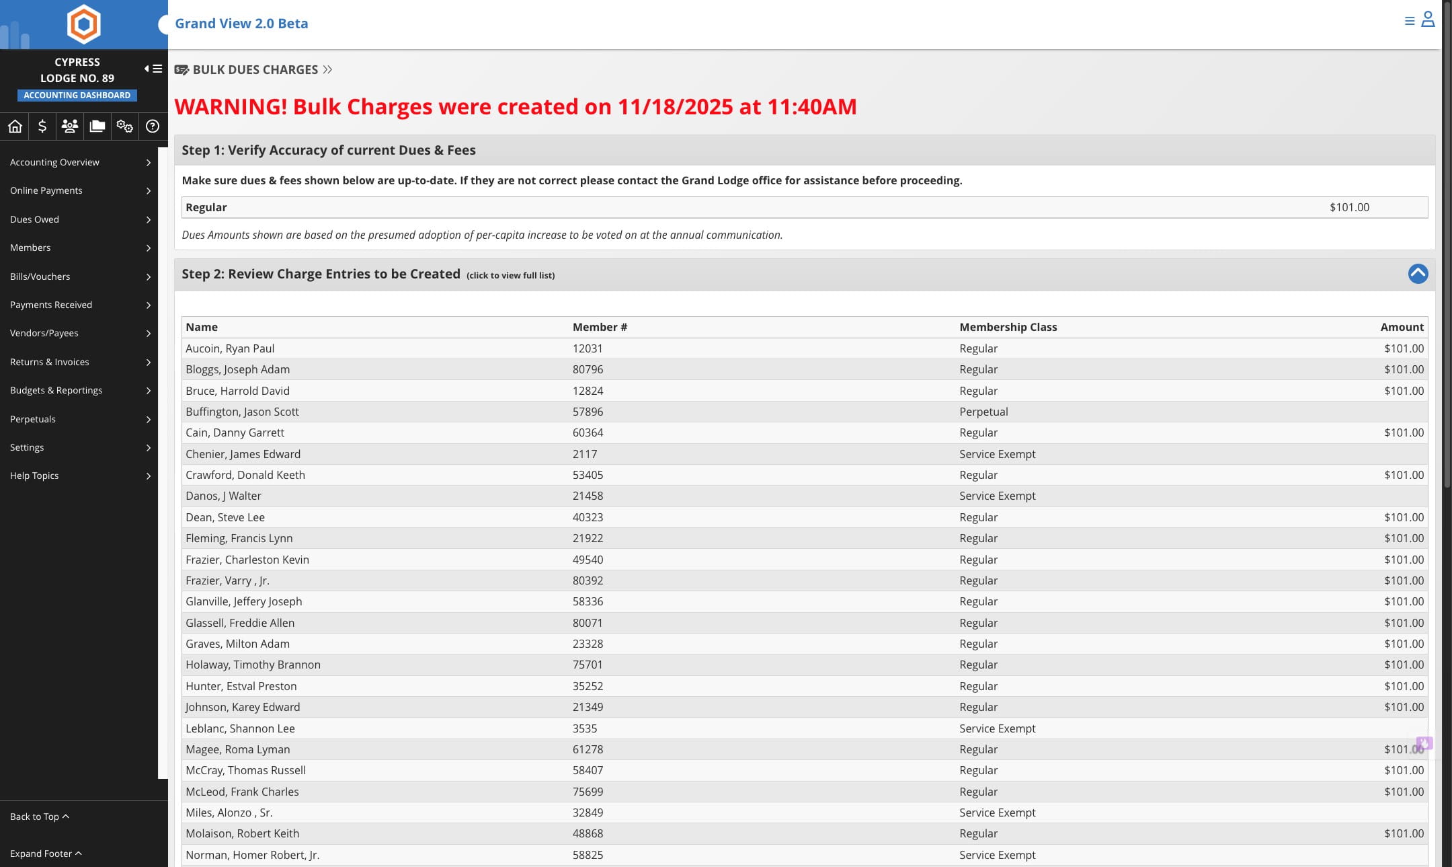Image resolution: width=1452 pixels, height=867 pixels.
Task: Expand the Dues Owed menu
Action: coord(79,219)
